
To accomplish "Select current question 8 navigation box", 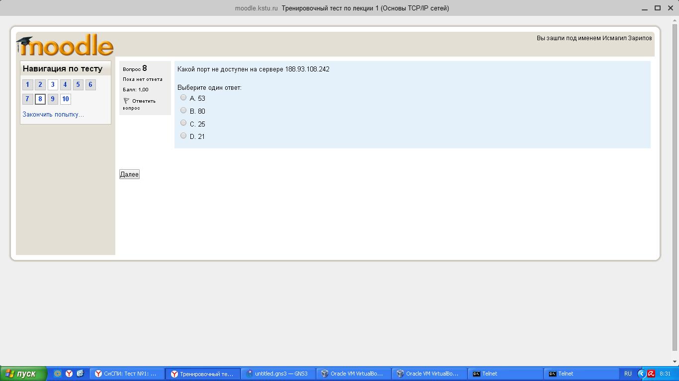I will click(x=40, y=99).
